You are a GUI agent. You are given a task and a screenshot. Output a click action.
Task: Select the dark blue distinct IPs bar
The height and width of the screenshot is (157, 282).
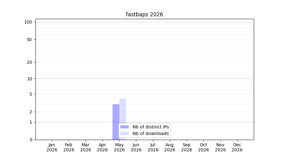116,122
